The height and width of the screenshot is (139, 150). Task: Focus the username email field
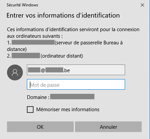coord(76,70)
